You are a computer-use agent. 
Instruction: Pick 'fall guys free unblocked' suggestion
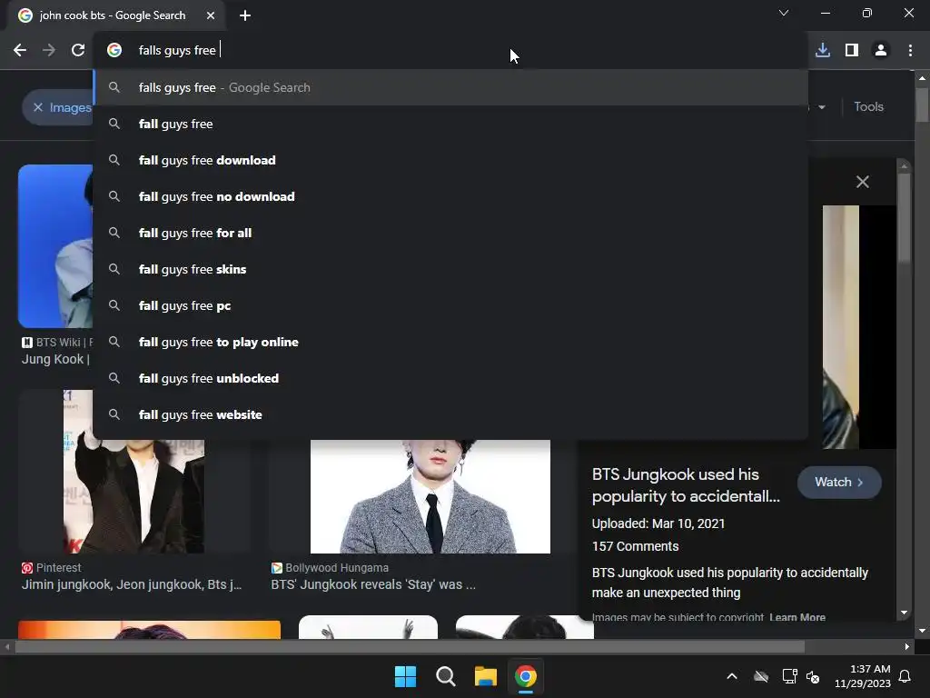pos(450,378)
